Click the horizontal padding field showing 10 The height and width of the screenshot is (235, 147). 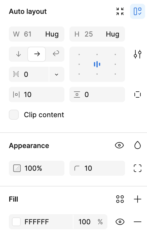click(37, 95)
